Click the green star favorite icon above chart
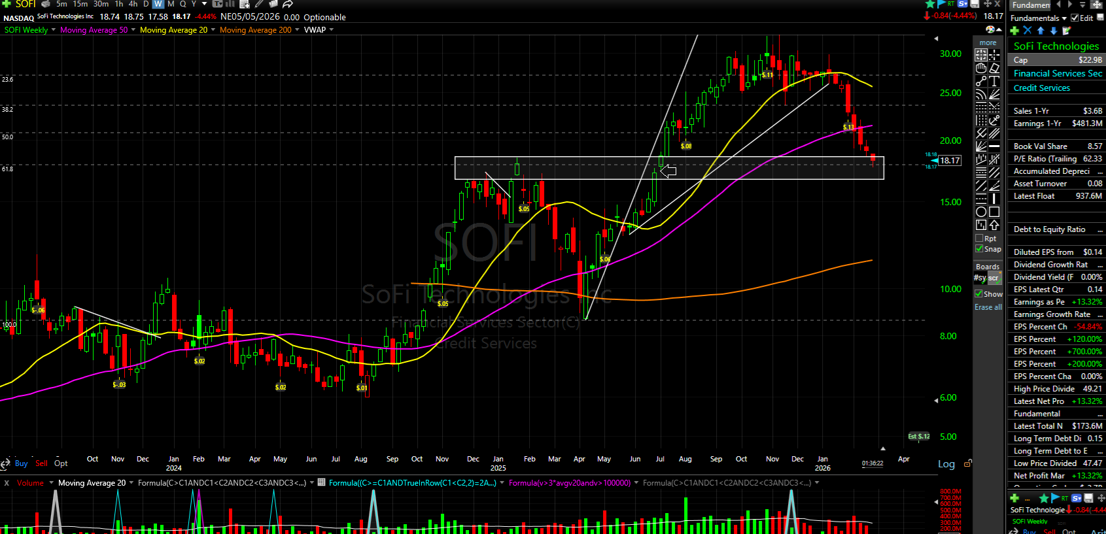The width and height of the screenshot is (1106, 534). [x=929, y=4]
